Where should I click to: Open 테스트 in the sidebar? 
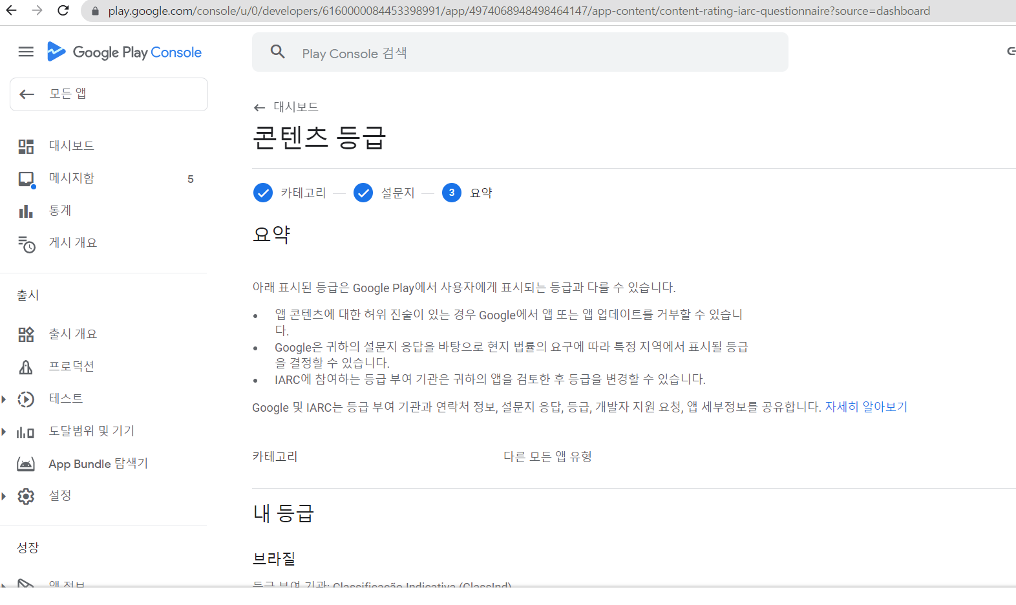tap(66, 399)
